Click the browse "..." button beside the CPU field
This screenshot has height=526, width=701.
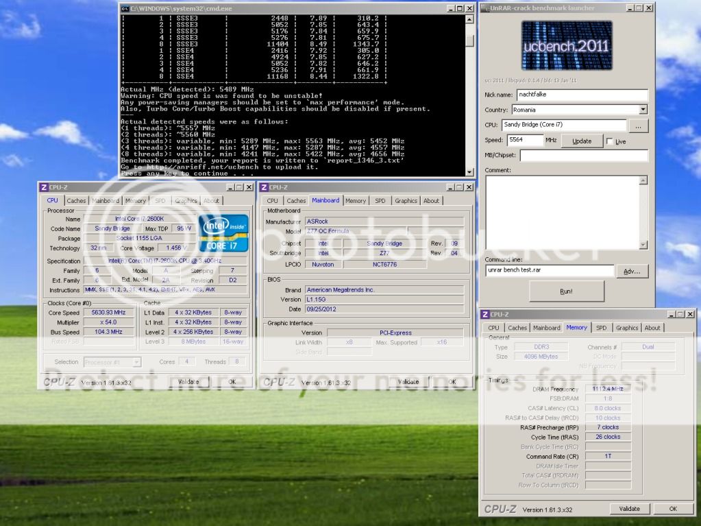click(x=638, y=125)
